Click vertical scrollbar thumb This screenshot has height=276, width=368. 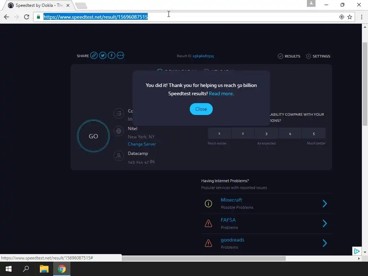coord(365,84)
